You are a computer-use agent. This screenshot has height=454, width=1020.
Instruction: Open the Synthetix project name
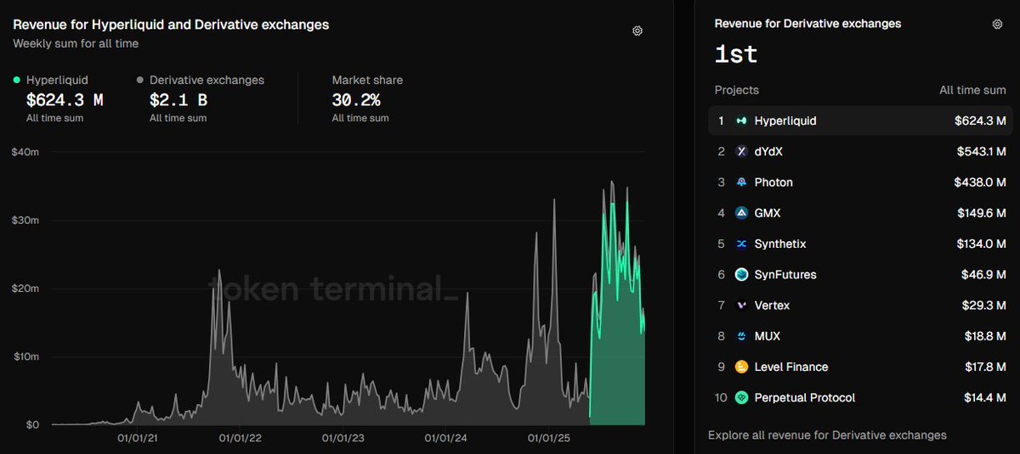coord(780,244)
